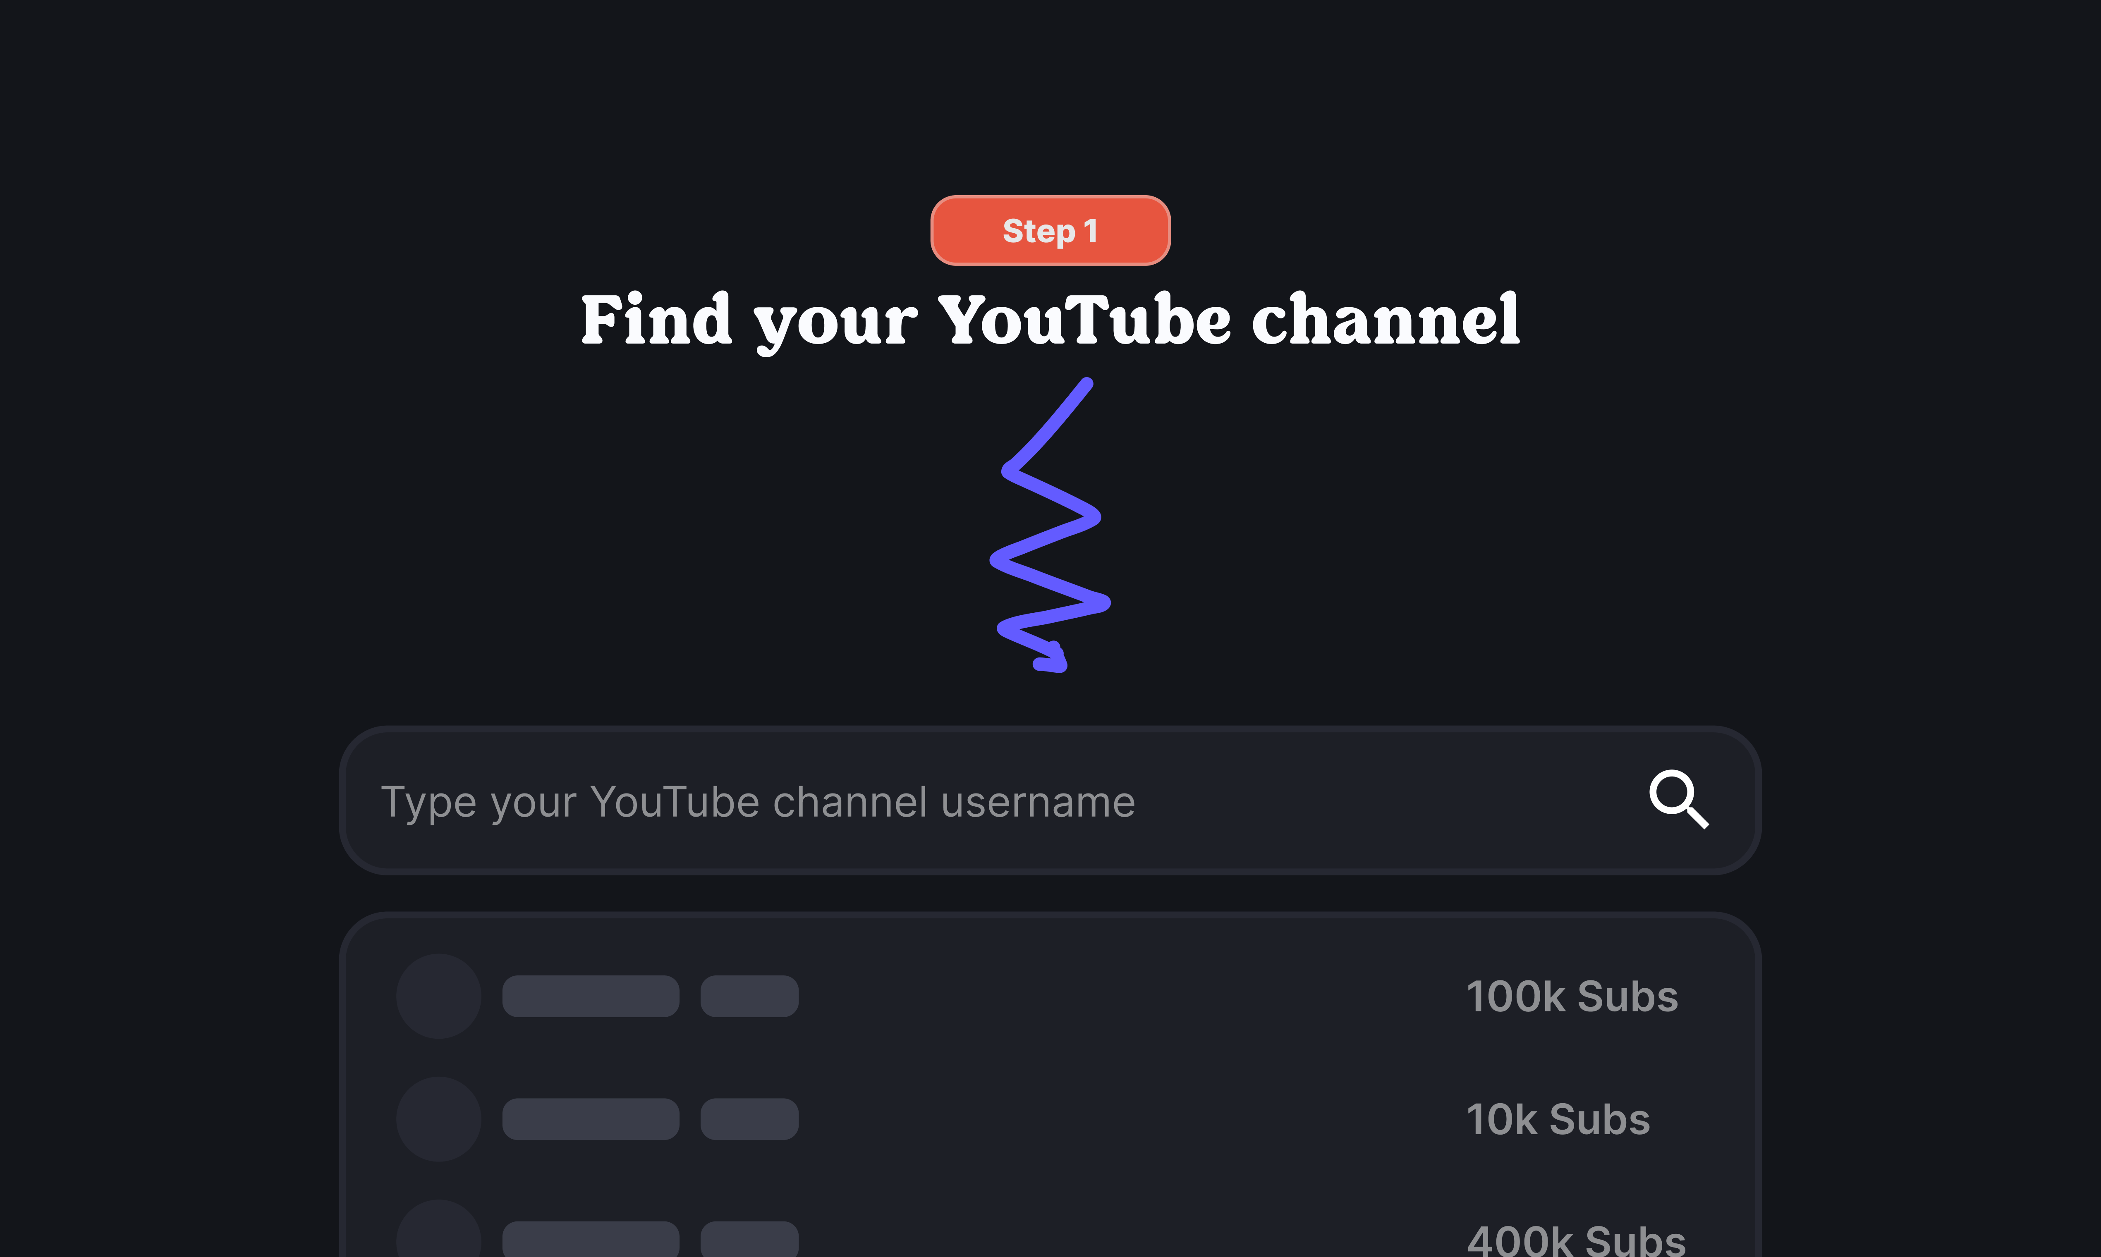The image size is (2101, 1257).
Task: Click the name placeholder in 400k Subs row
Action: 591,1239
